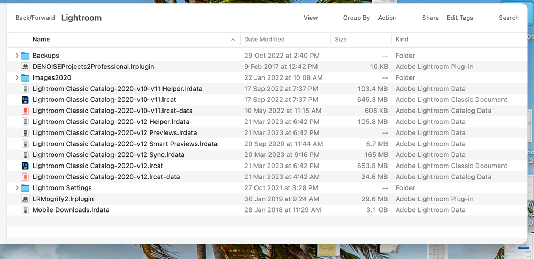Viewport: 534px width, 259px height.
Task: Expand the Images2020 folder disclosure arrow
Action: pyautogui.click(x=17, y=77)
